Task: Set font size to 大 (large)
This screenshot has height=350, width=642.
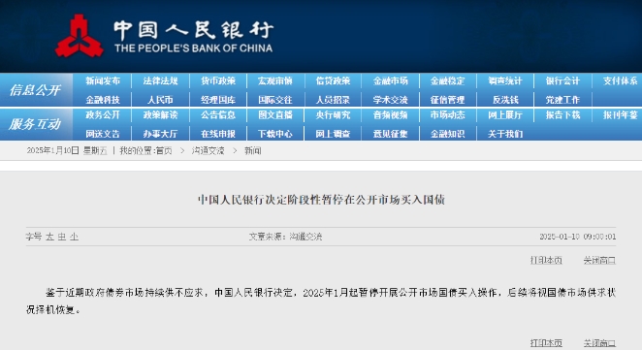Action: tap(49, 237)
